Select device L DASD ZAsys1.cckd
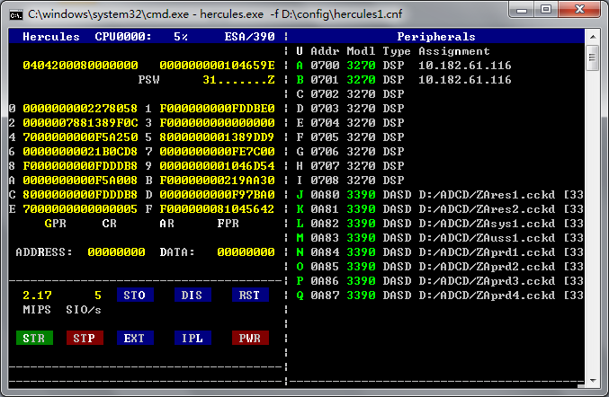 click(x=440, y=224)
